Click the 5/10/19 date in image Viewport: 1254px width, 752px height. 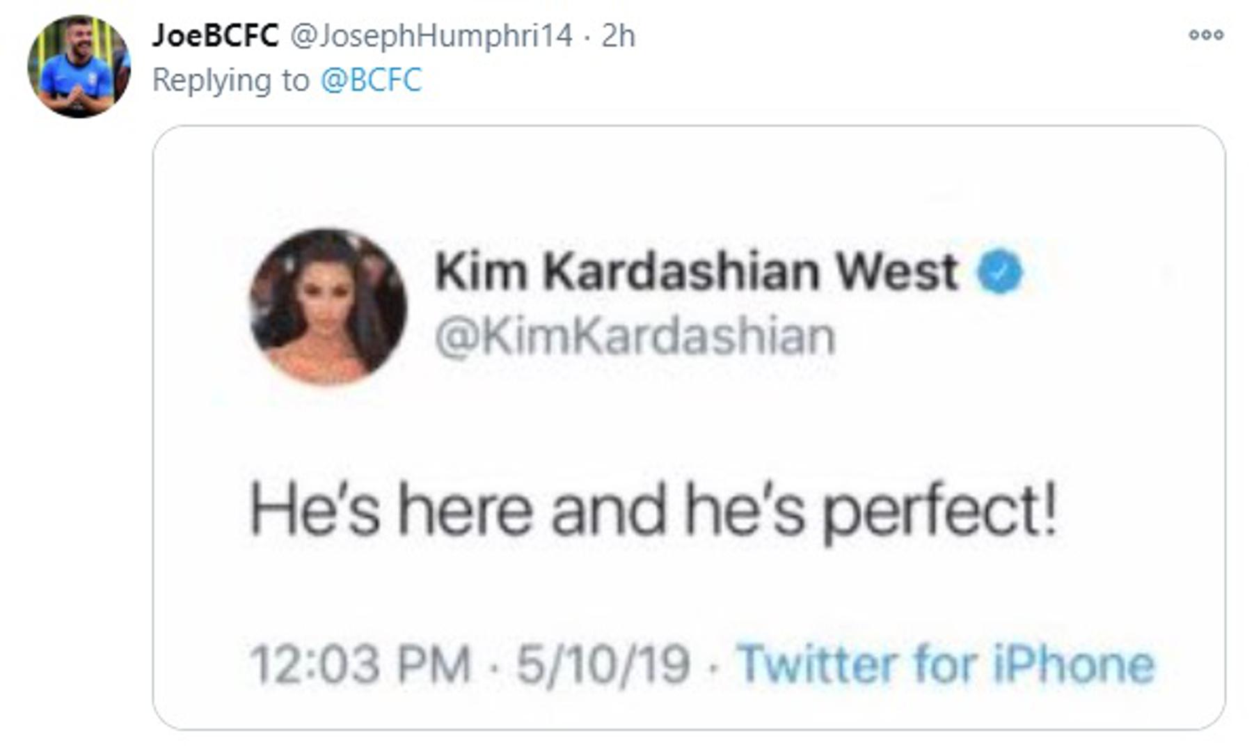603,664
